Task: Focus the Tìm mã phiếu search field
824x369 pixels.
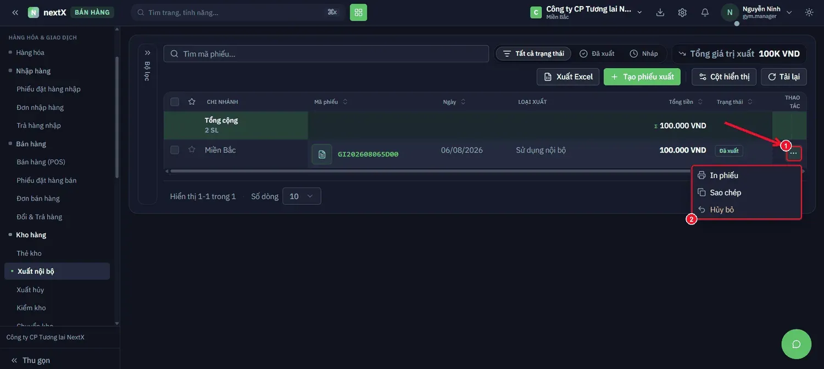Action: coord(326,54)
